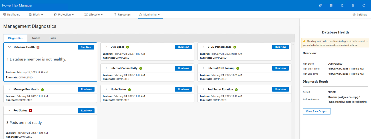
Task: Click the help question mark icon
Action: [364, 5]
